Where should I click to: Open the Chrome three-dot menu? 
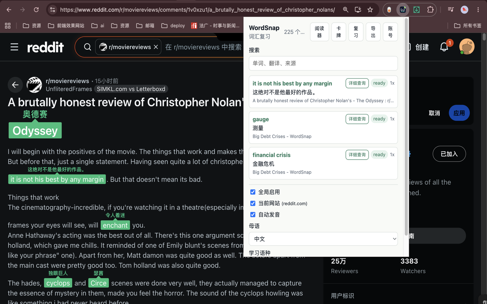tap(478, 9)
